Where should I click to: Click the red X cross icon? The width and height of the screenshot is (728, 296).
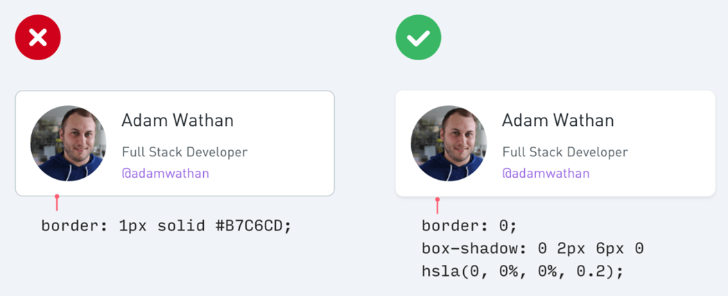pyautogui.click(x=38, y=37)
